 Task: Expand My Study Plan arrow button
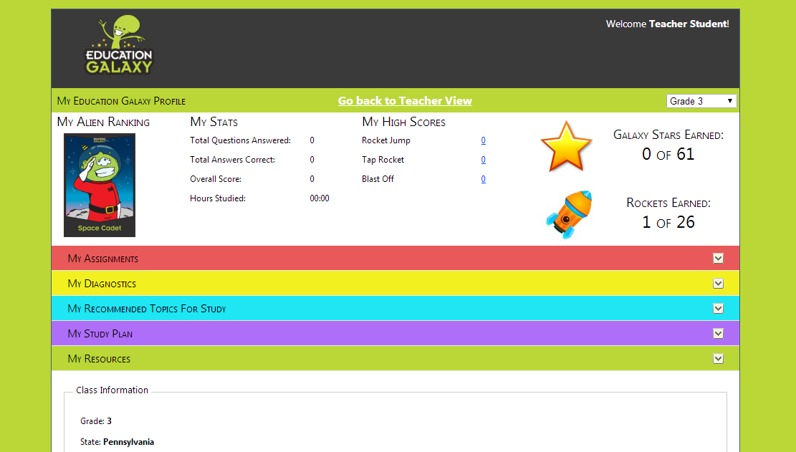[718, 333]
